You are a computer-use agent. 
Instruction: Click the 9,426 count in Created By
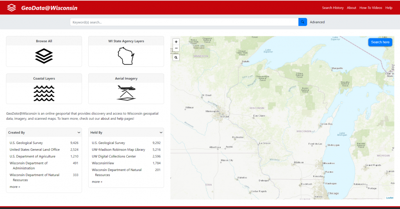point(74,143)
